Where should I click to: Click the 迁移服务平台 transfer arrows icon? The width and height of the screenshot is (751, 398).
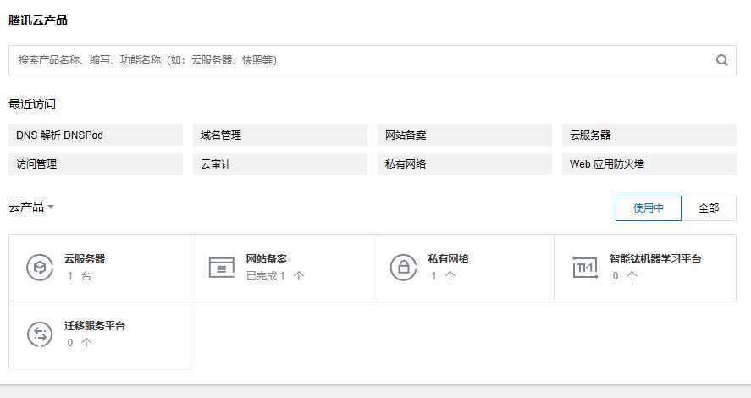(40, 334)
